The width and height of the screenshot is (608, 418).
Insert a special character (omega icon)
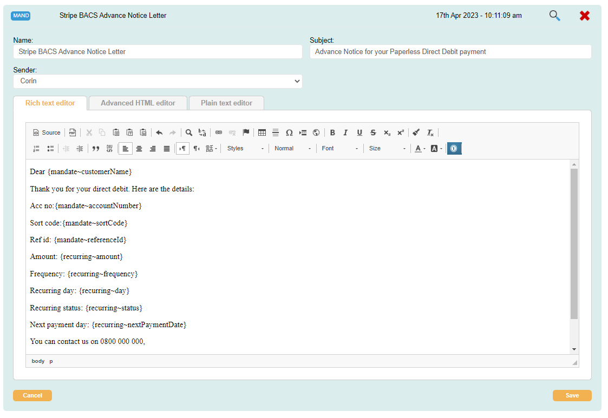click(x=289, y=132)
